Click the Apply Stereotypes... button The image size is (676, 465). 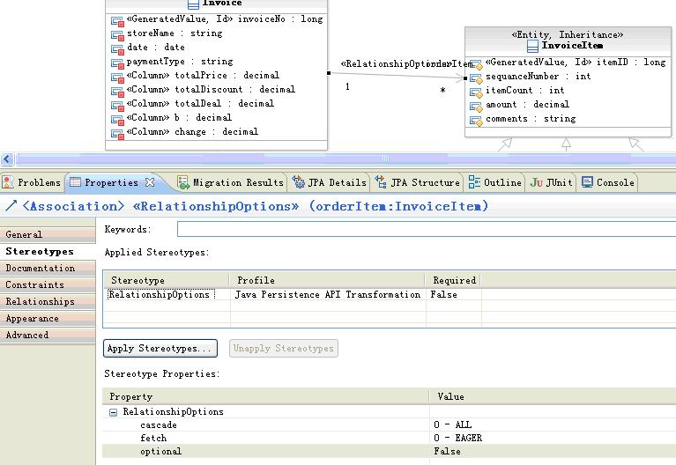pos(160,348)
